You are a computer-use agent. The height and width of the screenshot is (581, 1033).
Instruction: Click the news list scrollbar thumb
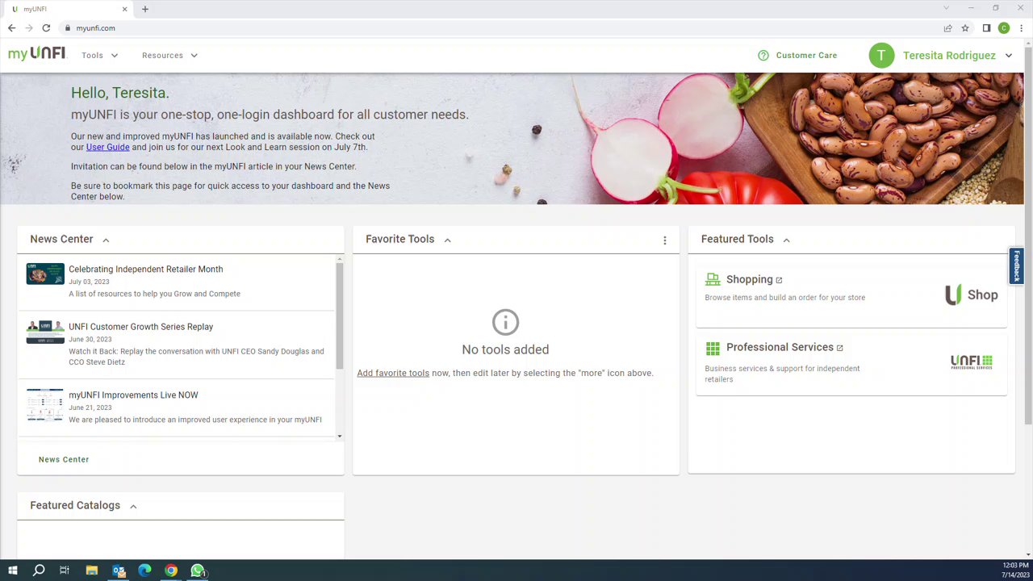[339, 316]
